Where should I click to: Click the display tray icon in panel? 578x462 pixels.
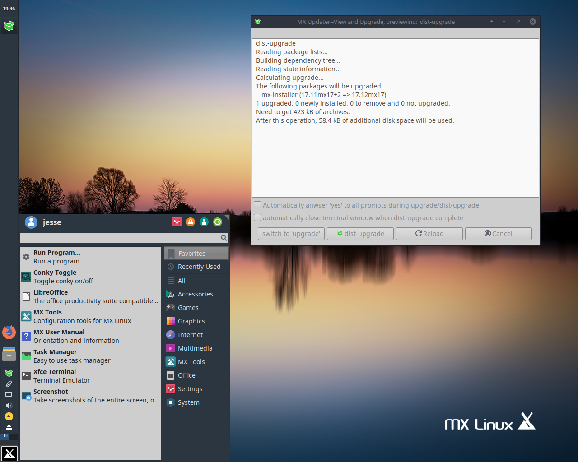click(x=9, y=395)
